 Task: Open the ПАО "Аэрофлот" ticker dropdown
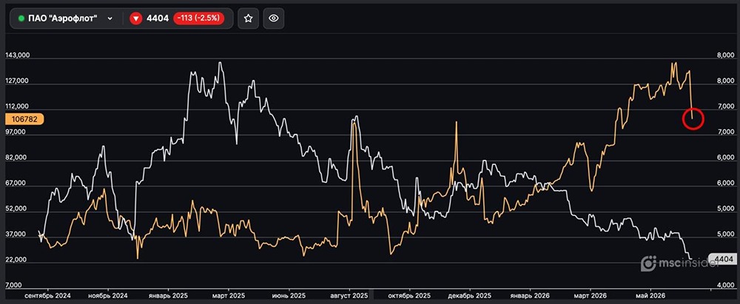pyautogui.click(x=66, y=18)
